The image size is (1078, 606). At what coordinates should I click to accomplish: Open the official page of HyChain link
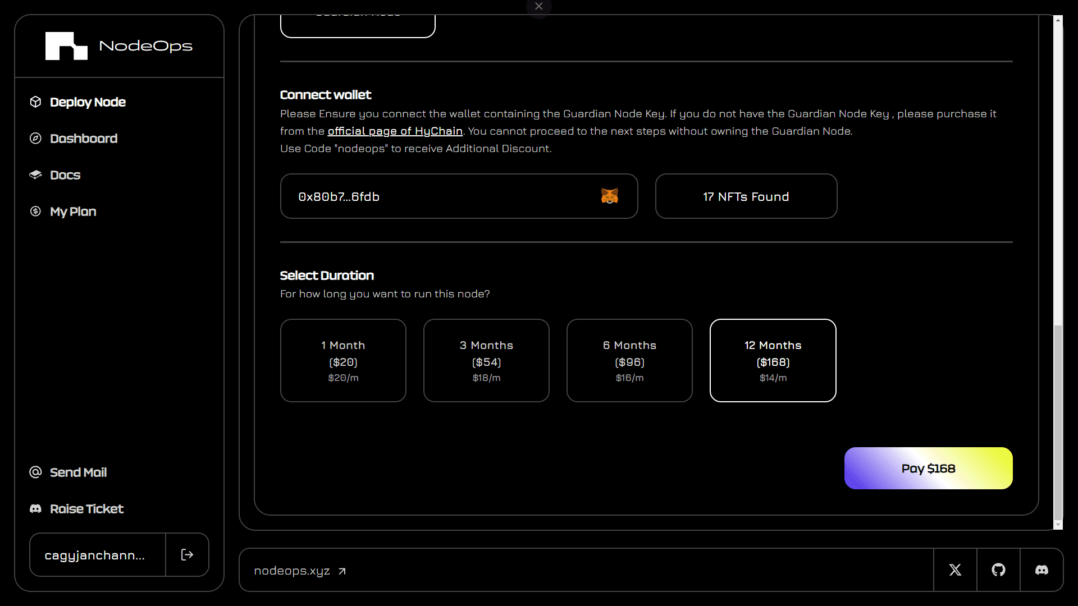pos(395,131)
